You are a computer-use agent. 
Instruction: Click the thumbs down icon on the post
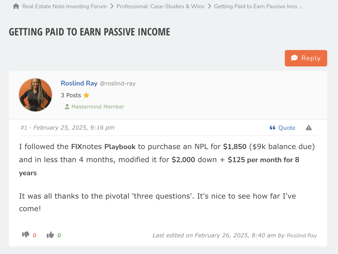point(26,234)
